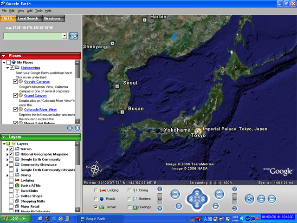Collapse the My Places tree node
The image size is (297, 223).
tap(4, 62)
